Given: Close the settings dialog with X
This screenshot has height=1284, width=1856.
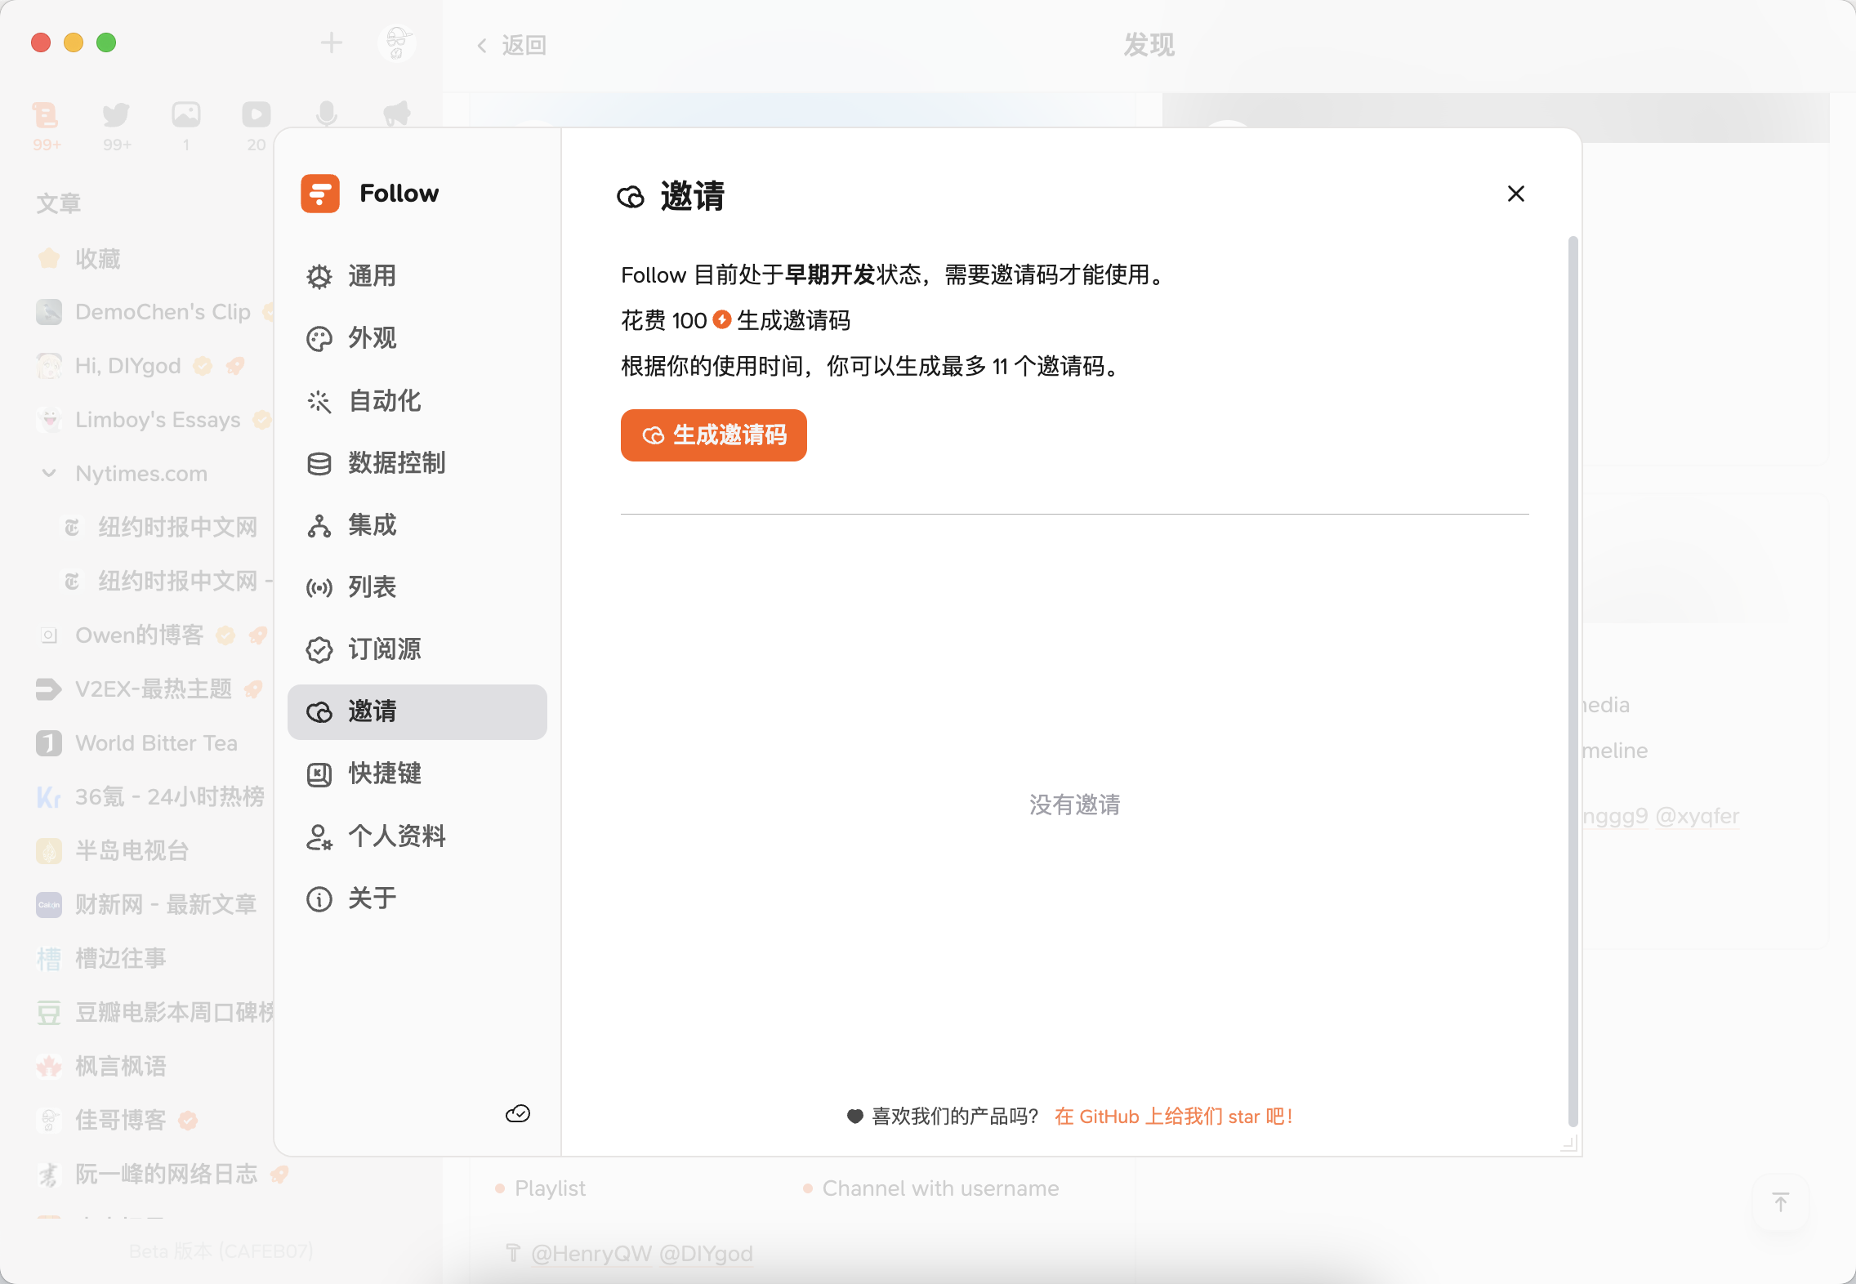Looking at the screenshot, I should tap(1516, 194).
